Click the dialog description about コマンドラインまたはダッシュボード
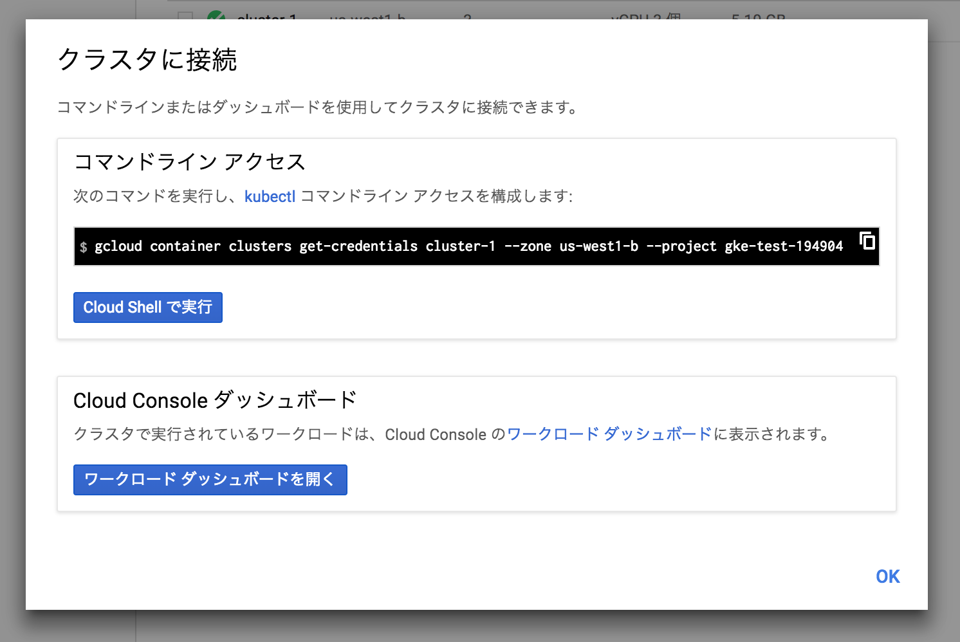The height and width of the screenshot is (642, 960). pos(318,107)
